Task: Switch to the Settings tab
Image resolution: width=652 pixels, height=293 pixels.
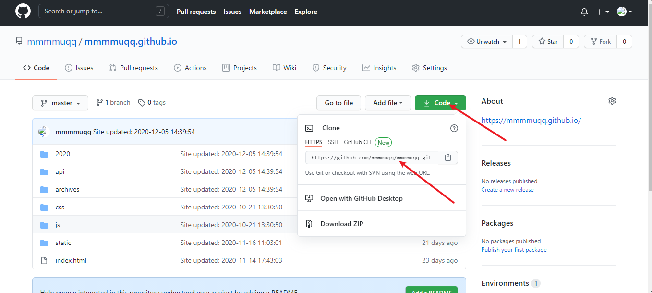Action: click(x=429, y=68)
